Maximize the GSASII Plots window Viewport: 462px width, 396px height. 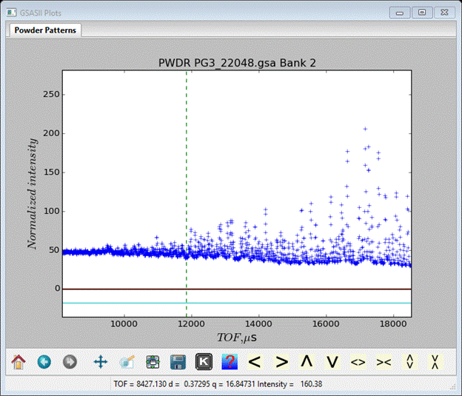[422, 12]
